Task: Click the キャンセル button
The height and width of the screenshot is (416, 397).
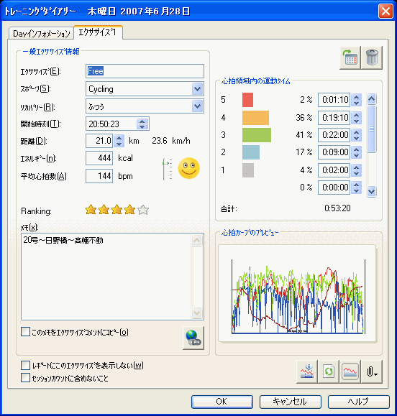Action: (x=291, y=402)
